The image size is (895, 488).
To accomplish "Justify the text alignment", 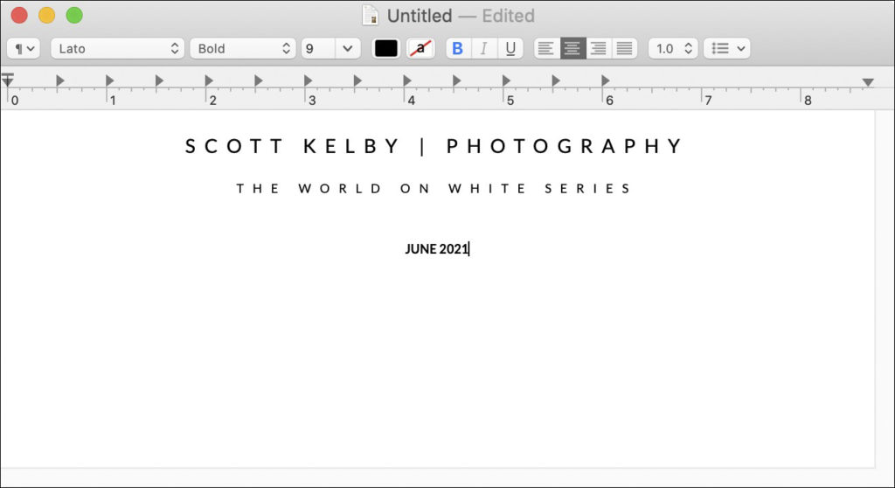I will pyautogui.click(x=624, y=49).
